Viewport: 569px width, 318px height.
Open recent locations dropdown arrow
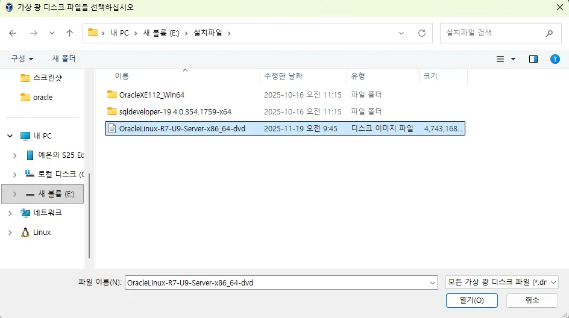52,33
